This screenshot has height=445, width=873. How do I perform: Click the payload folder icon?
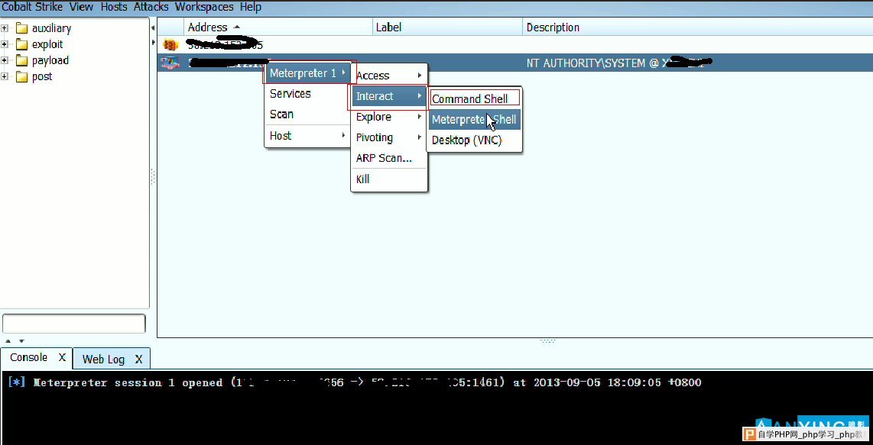[21, 60]
